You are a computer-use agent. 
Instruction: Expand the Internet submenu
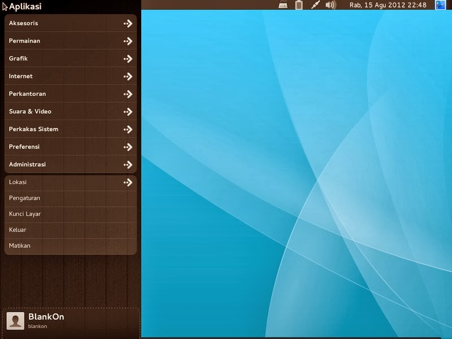(x=128, y=76)
